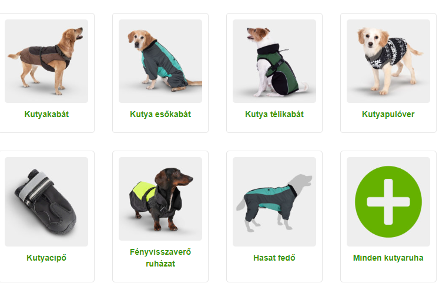
Task: Select the green winter coat dog photo
Action: [274, 61]
